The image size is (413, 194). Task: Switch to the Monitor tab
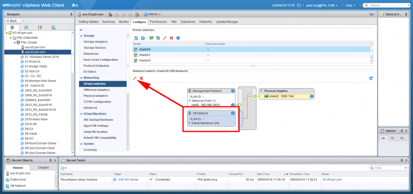click(124, 22)
